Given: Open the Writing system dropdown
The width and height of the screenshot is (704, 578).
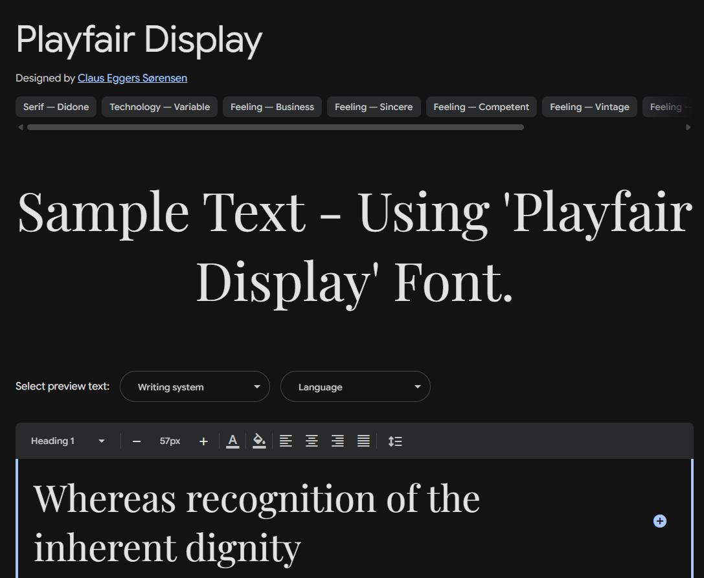Looking at the screenshot, I should point(195,386).
